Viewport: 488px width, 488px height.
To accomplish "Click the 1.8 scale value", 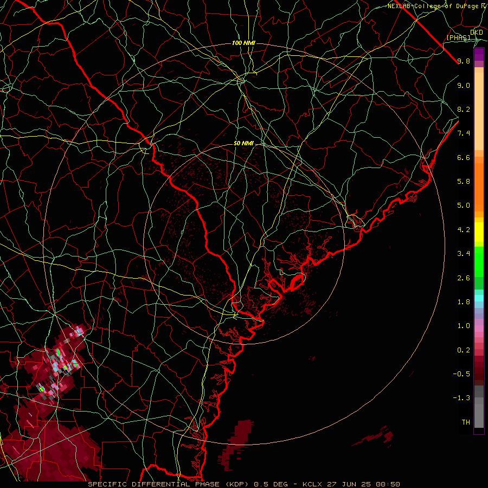I will pos(464,302).
